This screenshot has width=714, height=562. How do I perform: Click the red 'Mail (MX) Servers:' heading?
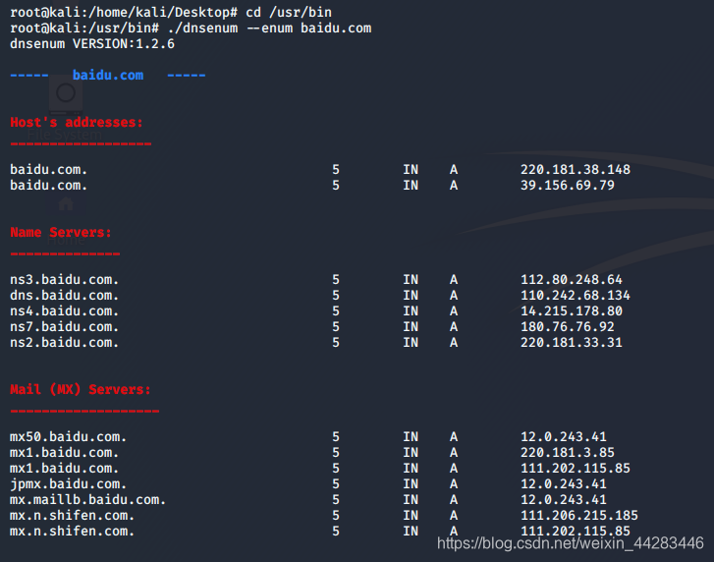coord(81,389)
